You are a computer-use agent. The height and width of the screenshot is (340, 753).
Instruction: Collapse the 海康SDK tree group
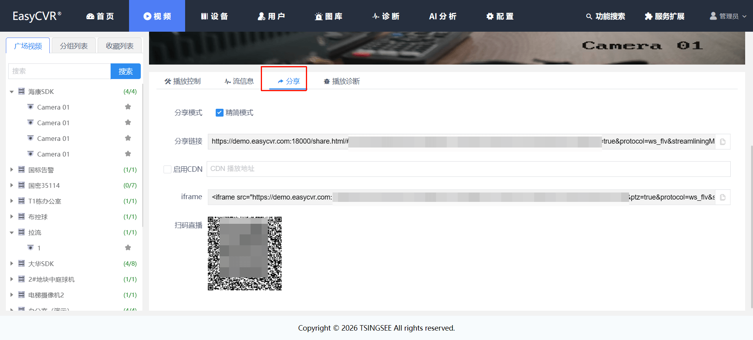[x=12, y=92]
